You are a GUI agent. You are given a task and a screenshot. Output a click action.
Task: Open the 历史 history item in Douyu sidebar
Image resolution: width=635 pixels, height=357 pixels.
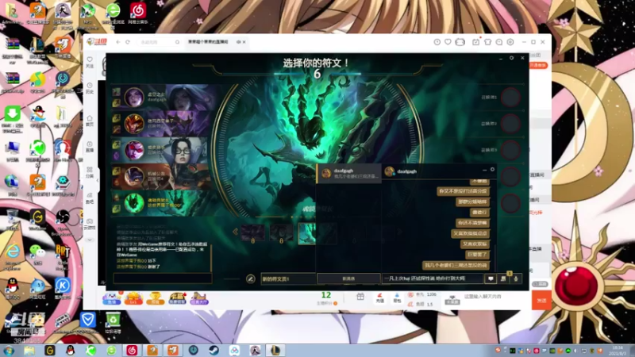[90, 88]
